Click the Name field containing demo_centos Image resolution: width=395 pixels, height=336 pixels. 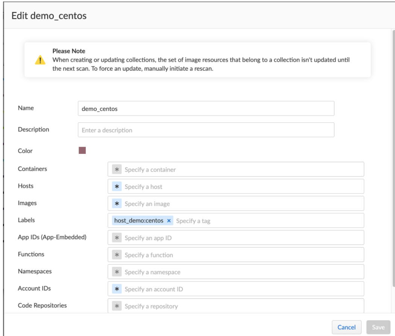(206, 108)
